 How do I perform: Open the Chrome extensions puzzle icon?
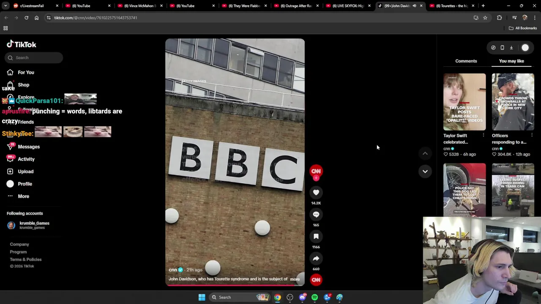500,18
